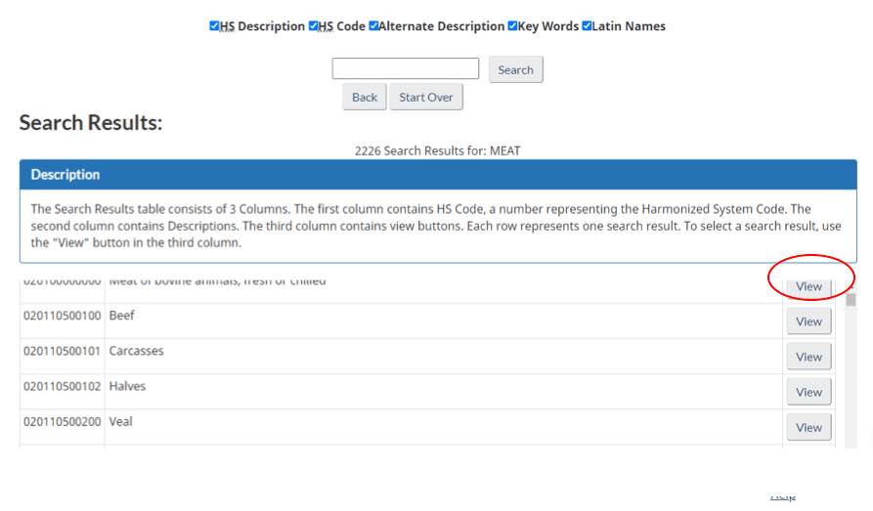Uncheck the HS Description checkbox

214,26
